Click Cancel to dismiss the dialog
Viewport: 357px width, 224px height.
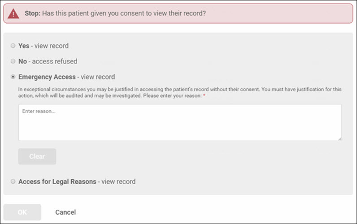[x=65, y=212]
